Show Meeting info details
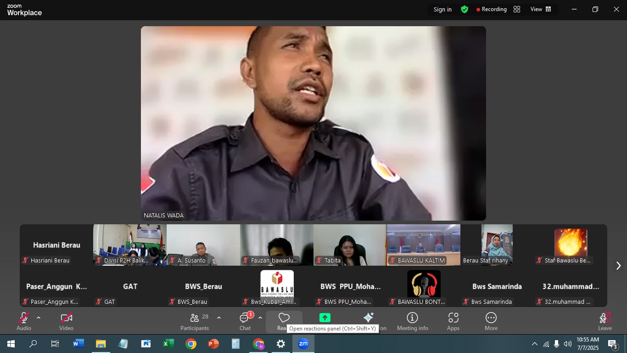Image resolution: width=627 pixels, height=353 pixels. pos(412,321)
